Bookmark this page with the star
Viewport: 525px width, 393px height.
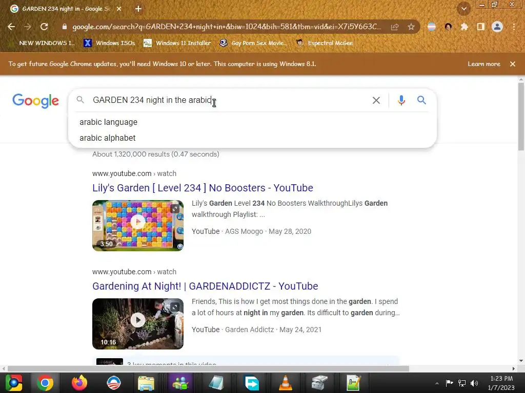pyautogui.click(x=411, y=27)
